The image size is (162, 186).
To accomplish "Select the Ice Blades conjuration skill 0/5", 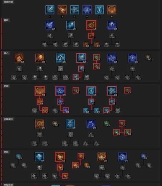I will pyautogui.click(x=70, y=124).
